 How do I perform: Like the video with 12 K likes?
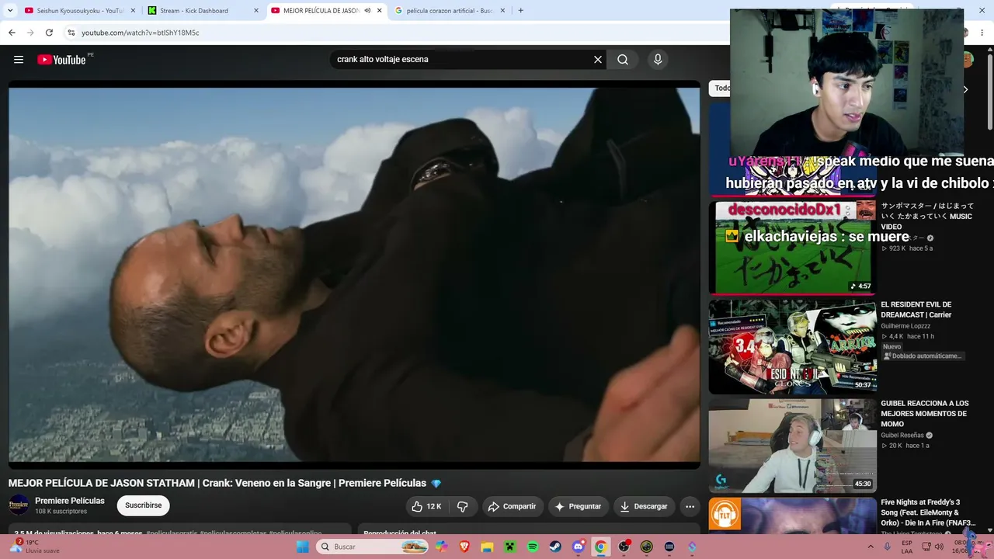click(x=426, y=506)
